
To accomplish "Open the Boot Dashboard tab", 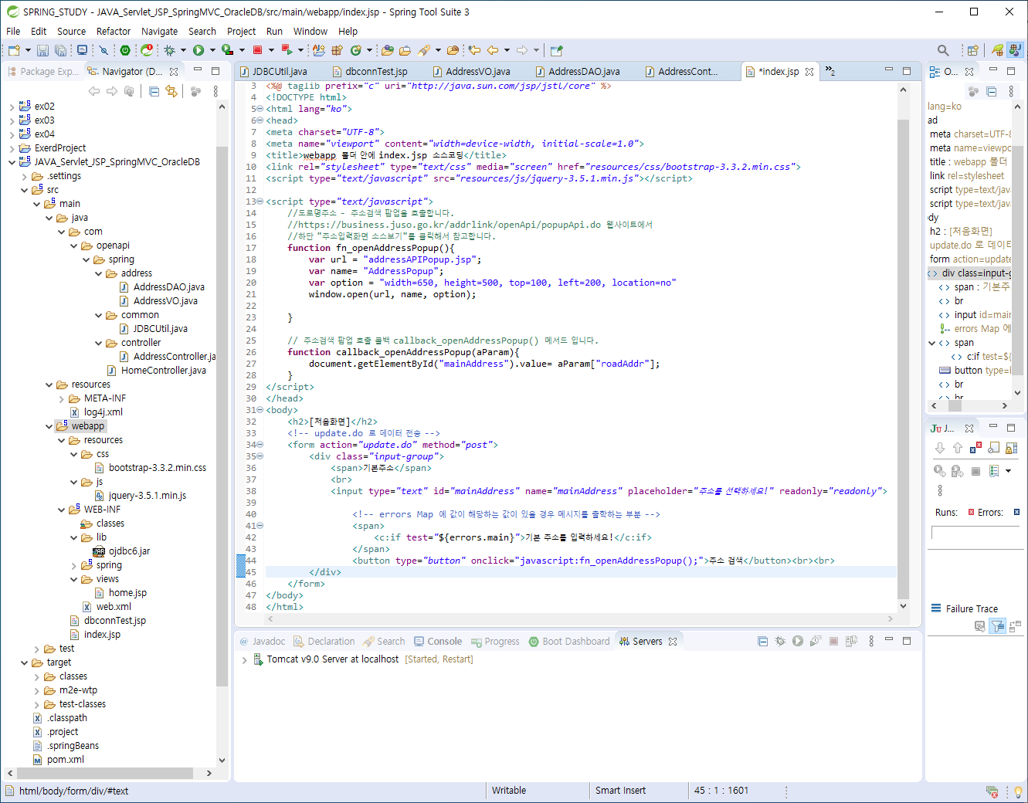I will pos(569,641).
